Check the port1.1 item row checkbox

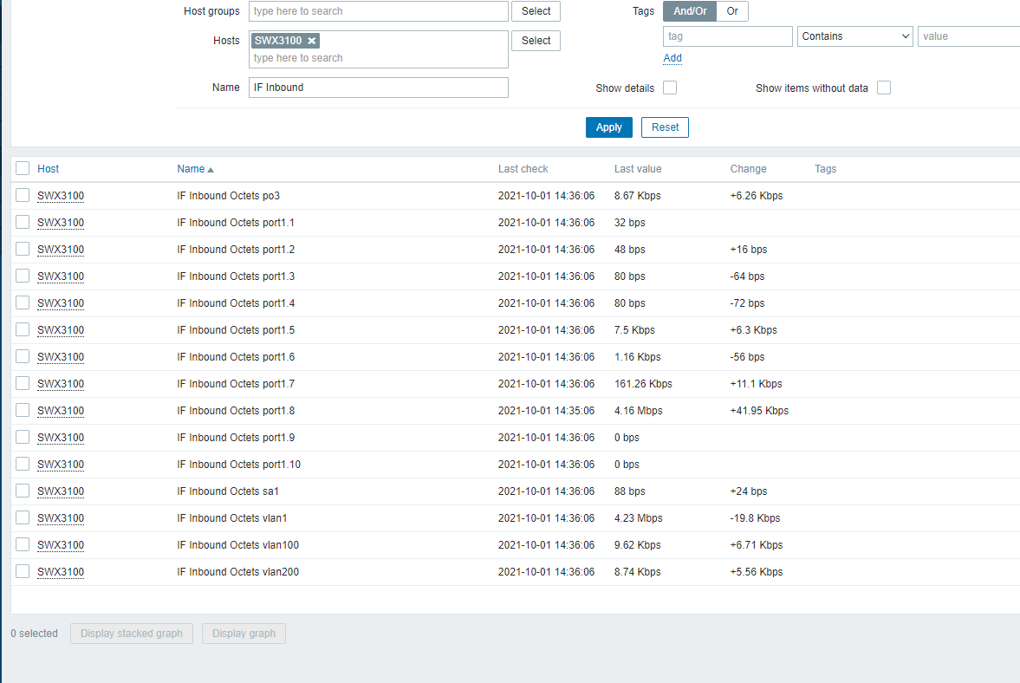click(23, 223)
